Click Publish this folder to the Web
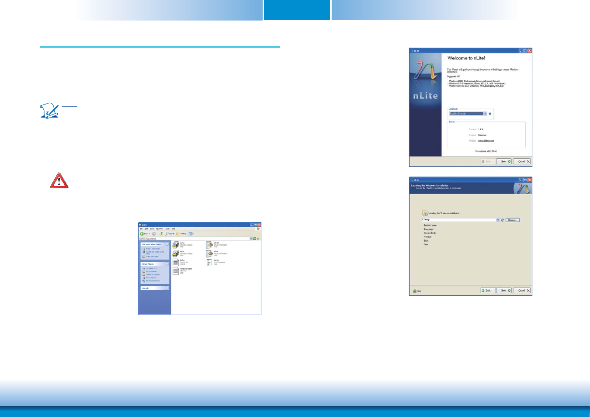Screen dimensions: 590x417 click(153, 253)
